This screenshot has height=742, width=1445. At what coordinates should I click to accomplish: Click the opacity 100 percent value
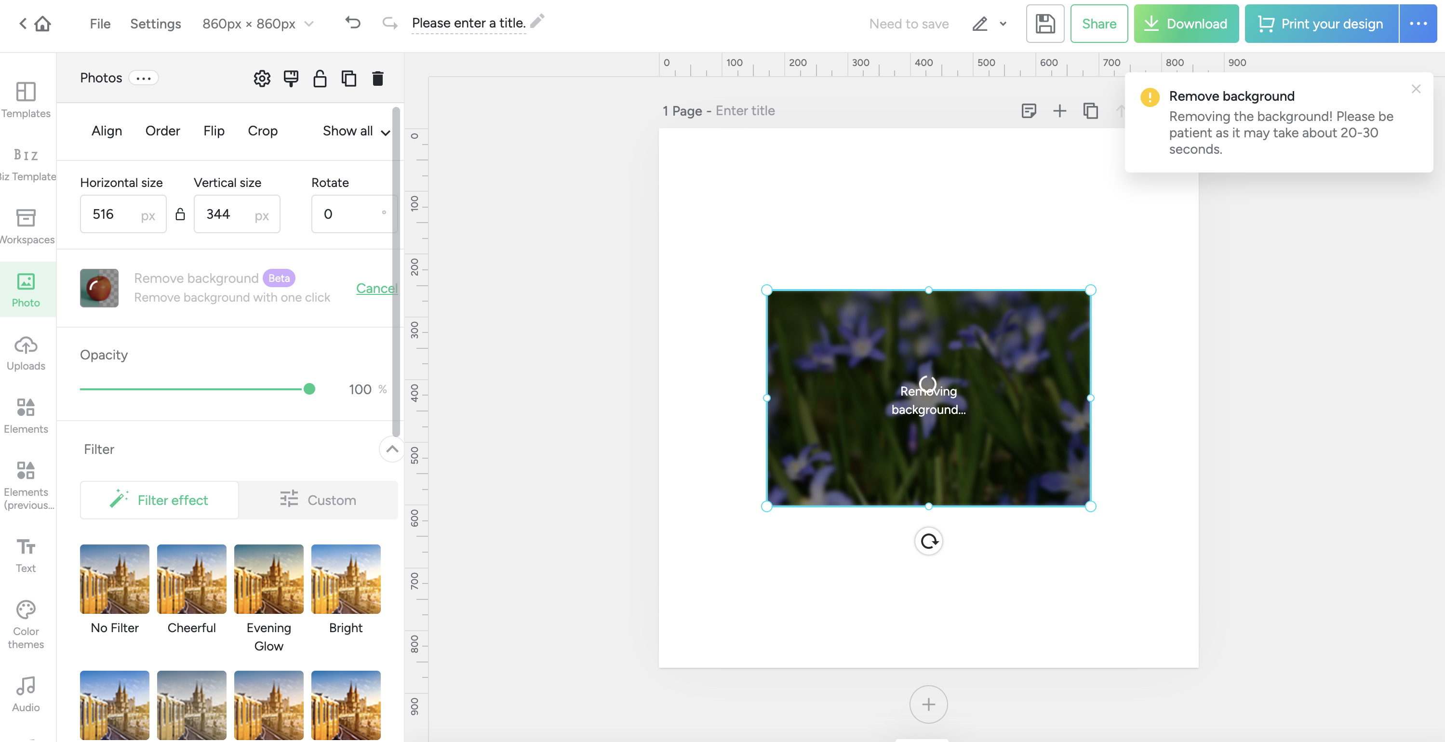click(x=360, y=389)
